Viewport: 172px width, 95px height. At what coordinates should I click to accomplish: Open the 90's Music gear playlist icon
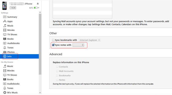point(5,92)
